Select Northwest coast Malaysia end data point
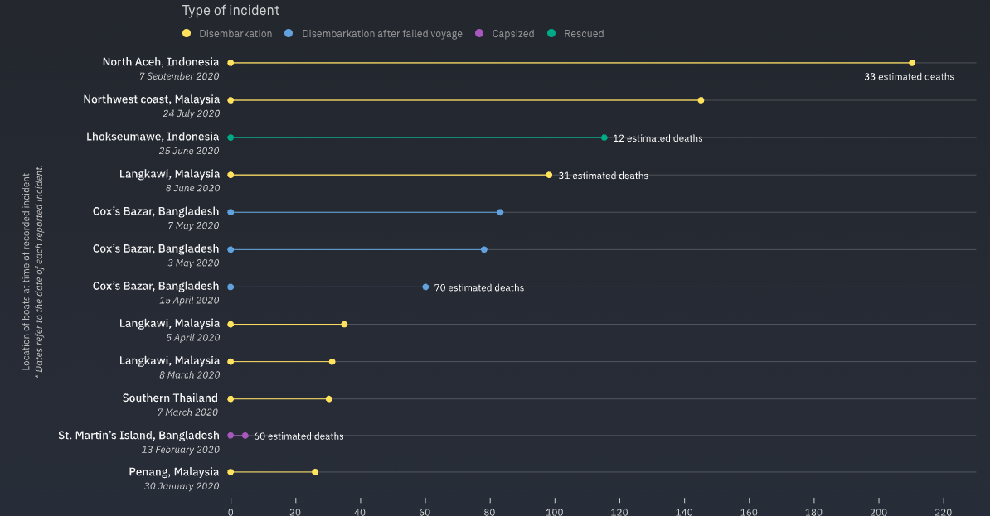990x516 pixels. pyautogui.click(x=701, y=100)
